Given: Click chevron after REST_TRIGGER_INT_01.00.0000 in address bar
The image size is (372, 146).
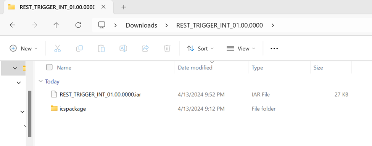Looking at the screenshot, I should [x=272, y=25].
